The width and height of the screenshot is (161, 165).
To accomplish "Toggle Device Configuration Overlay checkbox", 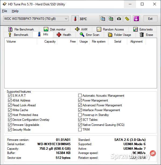I will tap(10, 120).
